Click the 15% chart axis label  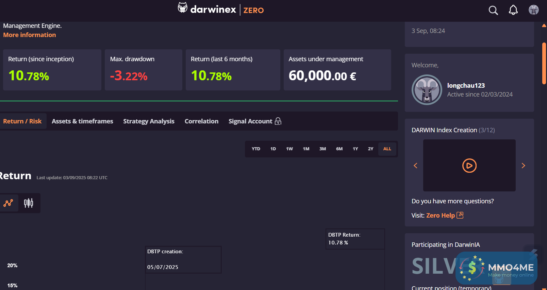click(x=12, y=286)
